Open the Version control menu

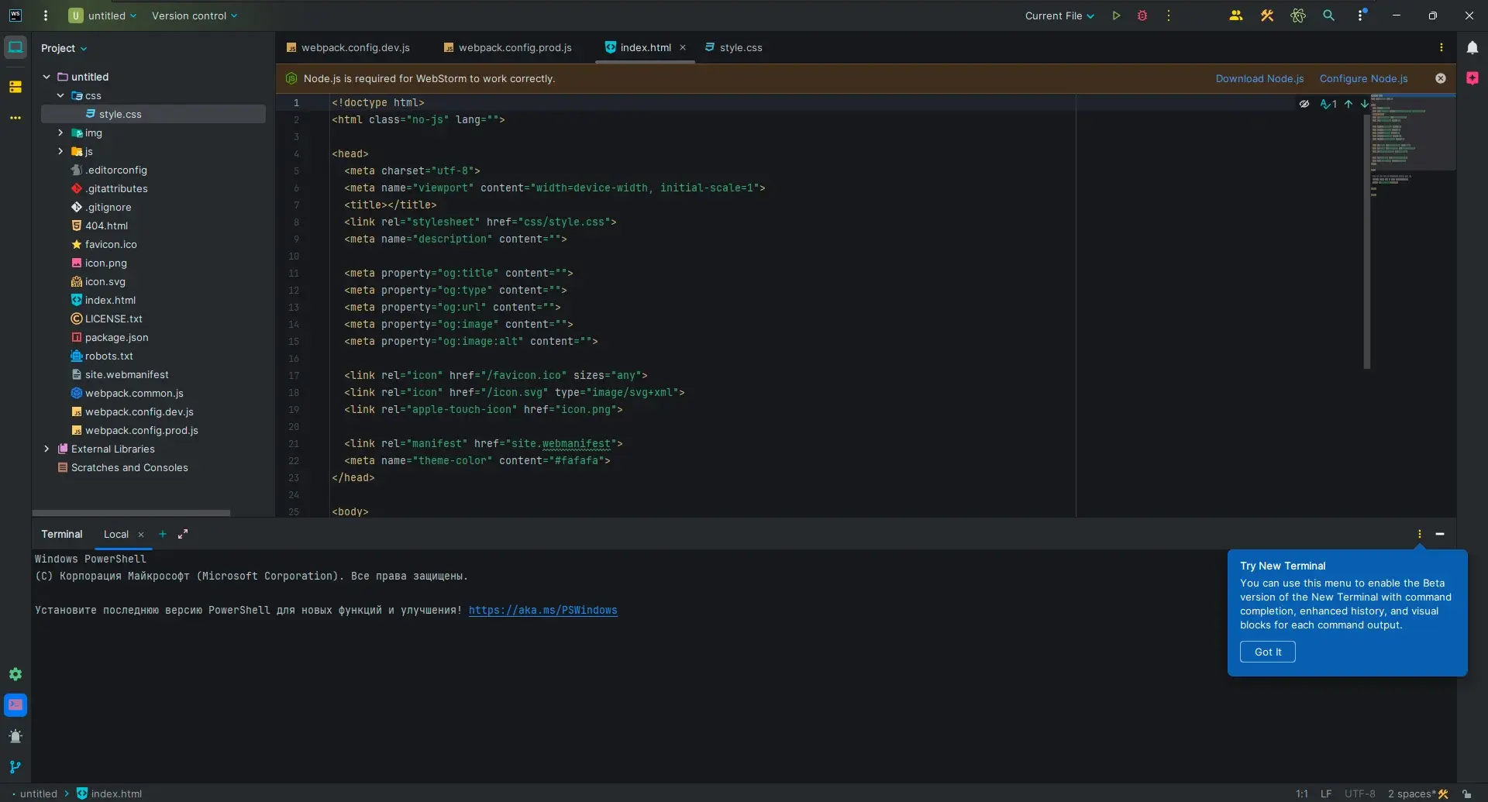tap(194, 15)
